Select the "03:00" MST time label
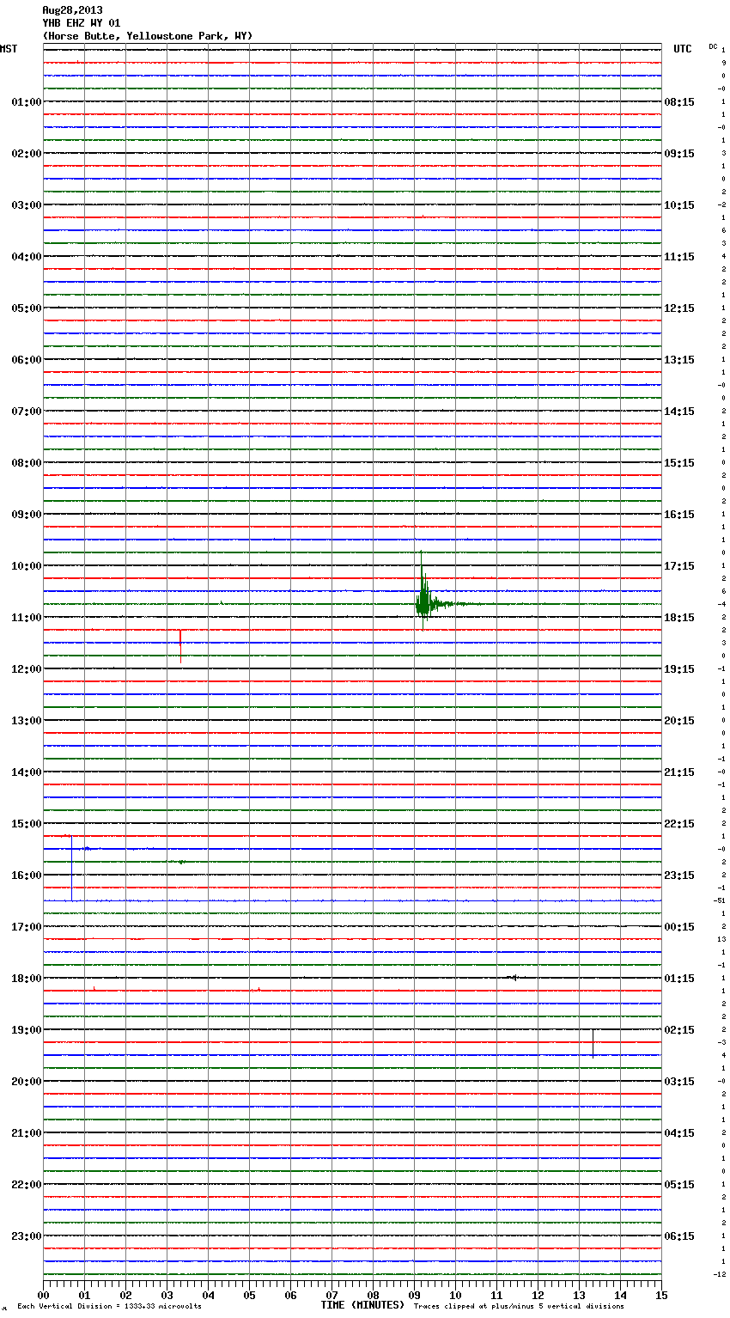Image resolution: width=730 pixels, height=1318 pixels. point(27,205)
